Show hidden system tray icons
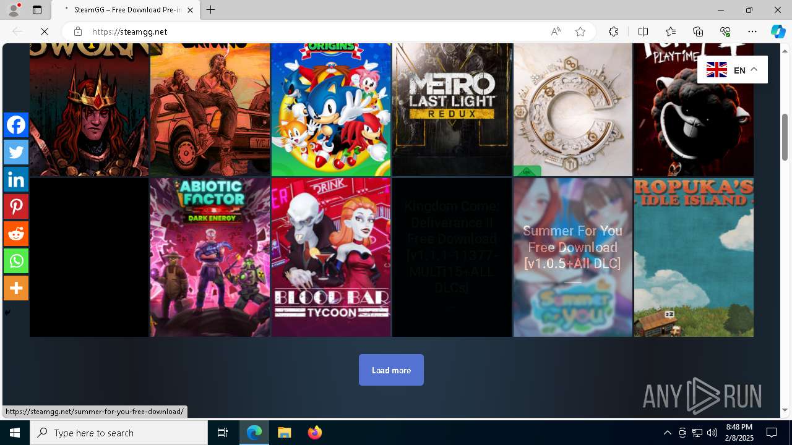Screen dimensions: 792x445 tap(667, 433)
